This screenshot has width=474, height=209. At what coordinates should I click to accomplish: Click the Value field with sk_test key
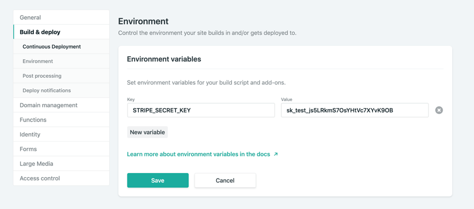click(355, 110)
